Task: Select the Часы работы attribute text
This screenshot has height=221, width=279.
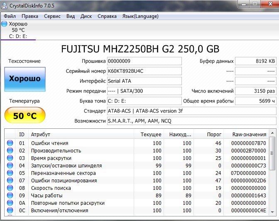Action: [x=47, y=196]
